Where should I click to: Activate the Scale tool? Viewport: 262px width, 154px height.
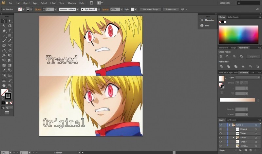click(x=10, y=50)
